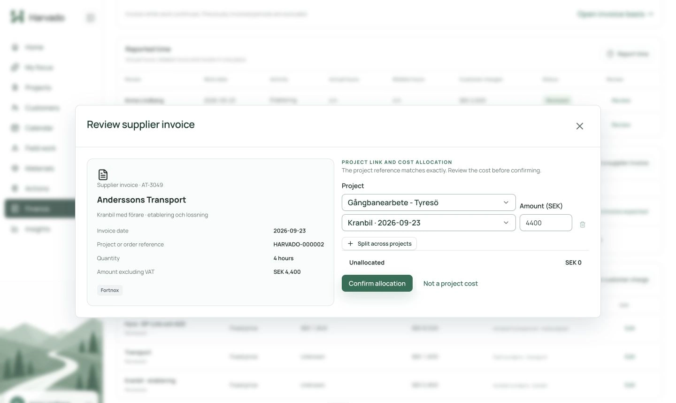Mark invoice as Not a project cost

pos(451,284)
